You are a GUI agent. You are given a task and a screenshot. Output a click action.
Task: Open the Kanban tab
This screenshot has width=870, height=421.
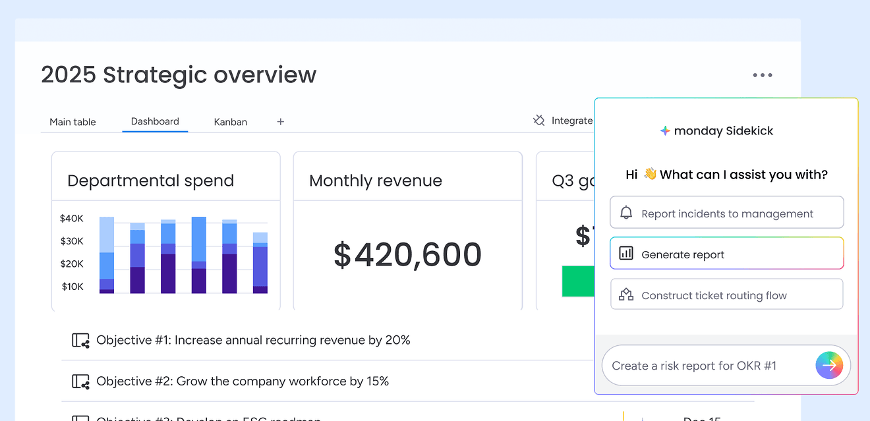(x=231, y=122)
